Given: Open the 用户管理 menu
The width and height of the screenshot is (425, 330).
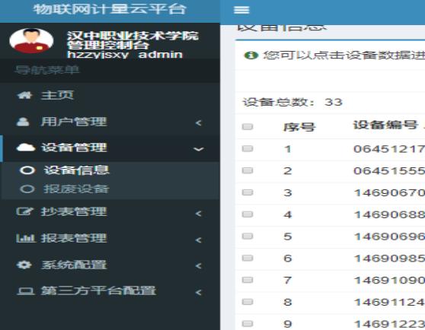Looking at the screenshot, I should [x=110, y=122].
